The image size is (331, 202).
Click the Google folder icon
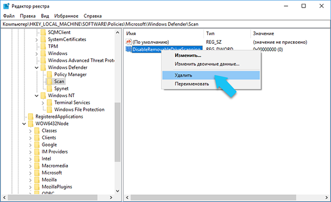click(x=37, y=145)
